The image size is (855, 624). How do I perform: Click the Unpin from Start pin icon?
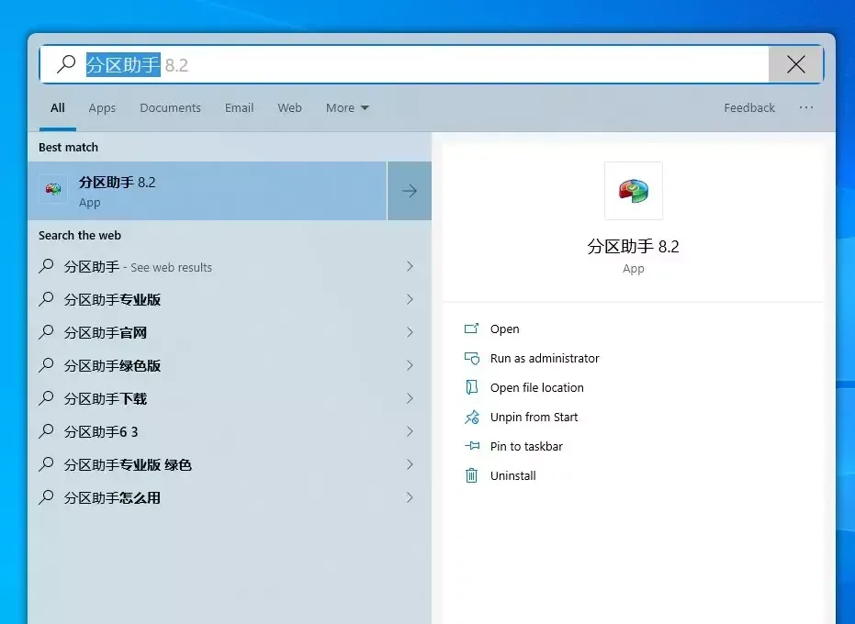pos(472,417)
